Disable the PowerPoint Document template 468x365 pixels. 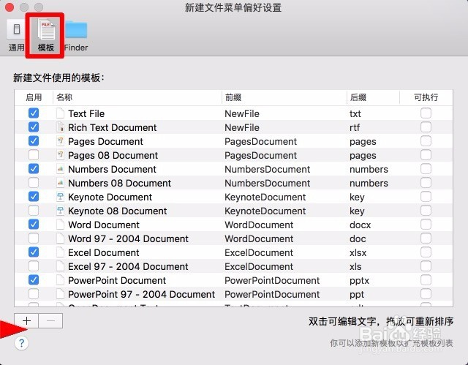pyautogui.click(x=34, y=280)
